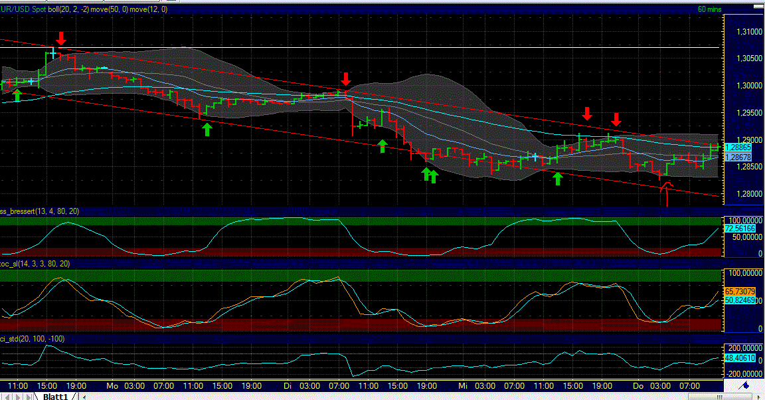Image resolution: width=765 pixels, height=400 pixels.
Task: Click the 'Do' day label on time axis
Action: [x=638, y=386]
